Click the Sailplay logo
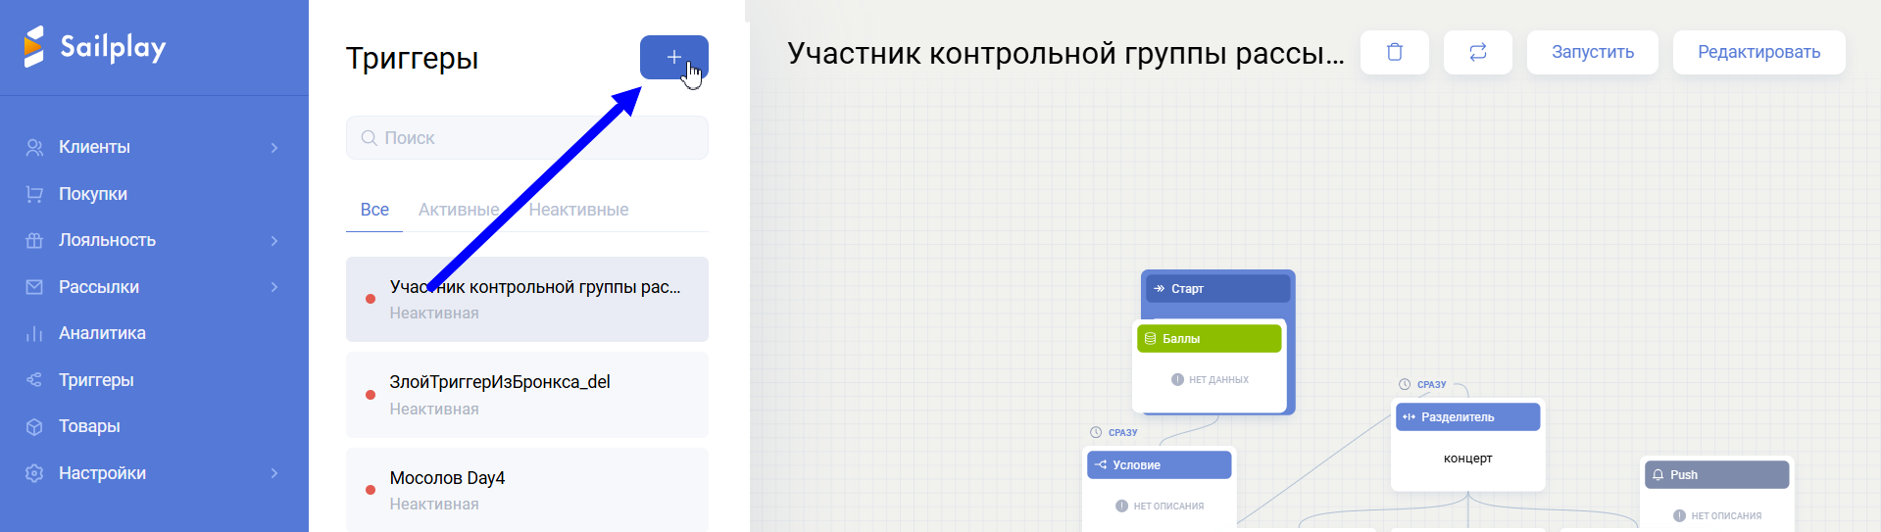 pos(95,46)
